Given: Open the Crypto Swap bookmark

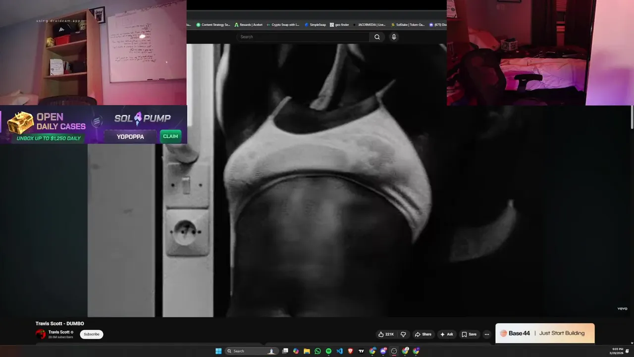Looking at the screenshot, I should click(283, 25).
